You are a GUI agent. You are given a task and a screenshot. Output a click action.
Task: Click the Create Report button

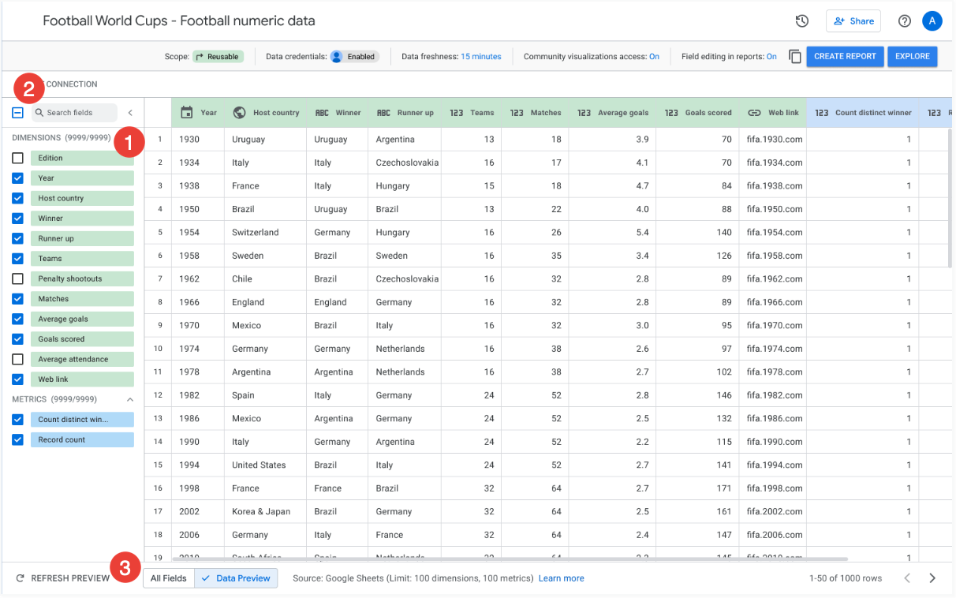tap(845, 57)
